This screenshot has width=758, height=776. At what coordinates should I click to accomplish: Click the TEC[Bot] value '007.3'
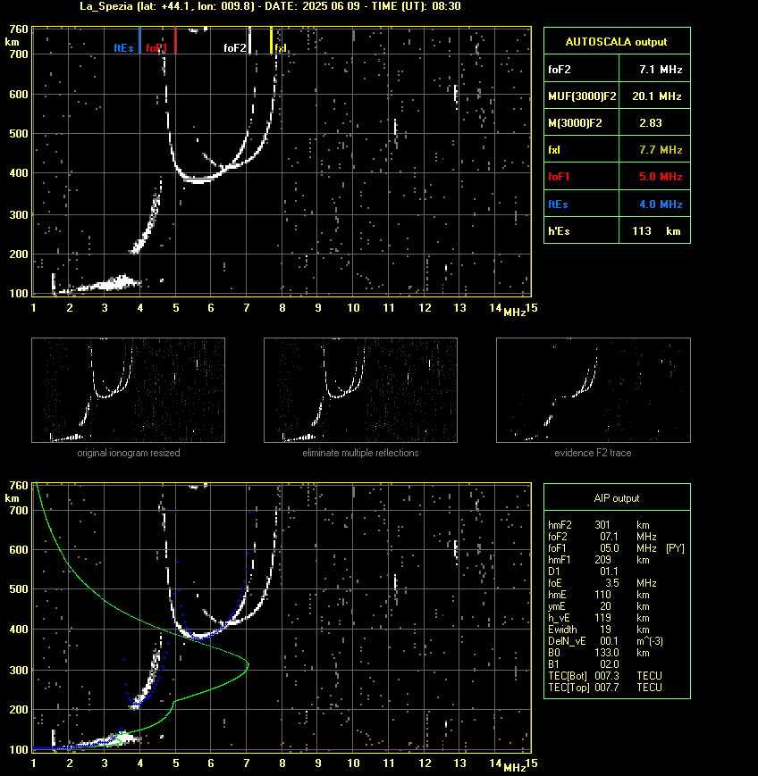[x=607, y=675]
